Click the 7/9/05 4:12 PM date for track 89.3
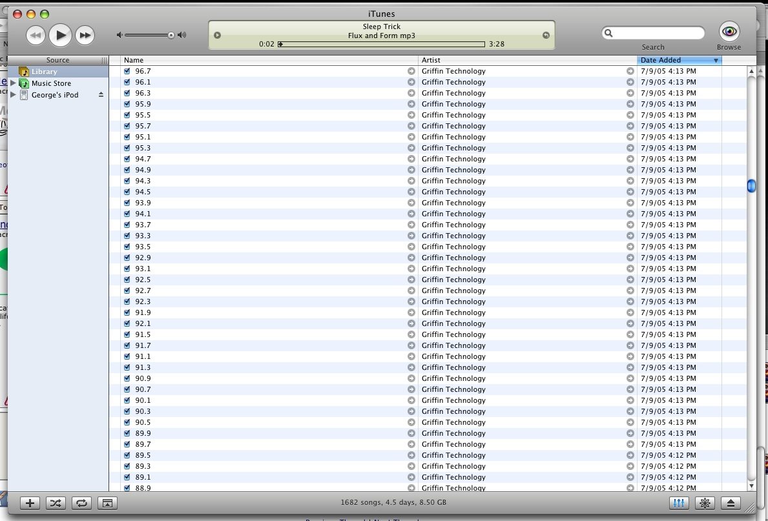Screen dimensions: 768x521 click(668, 466)
